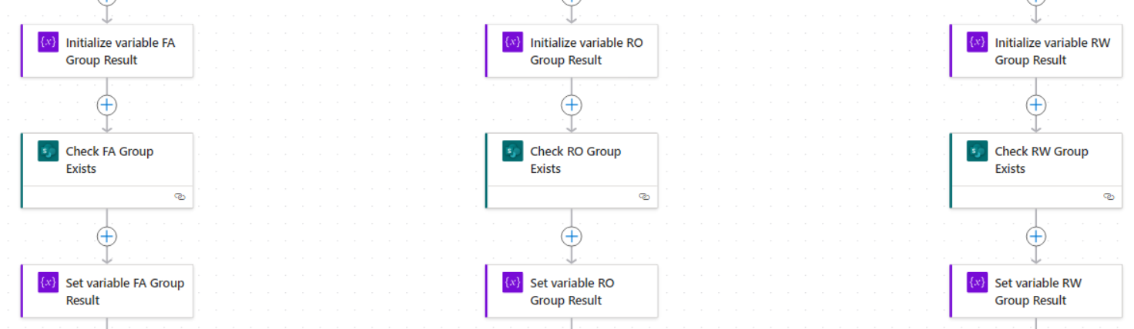The image size is (1134, 329).
Task: Click SharePoint icon on Check FA Group Exists
Action: click(x=49, y=151)
